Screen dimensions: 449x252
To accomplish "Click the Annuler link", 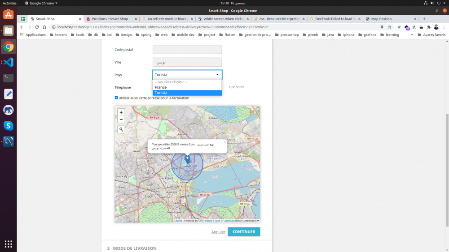I will click(218, 232).
